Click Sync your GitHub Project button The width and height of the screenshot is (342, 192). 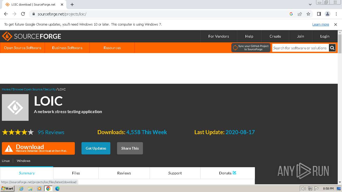pyautogui.click(x=251, y=48)
